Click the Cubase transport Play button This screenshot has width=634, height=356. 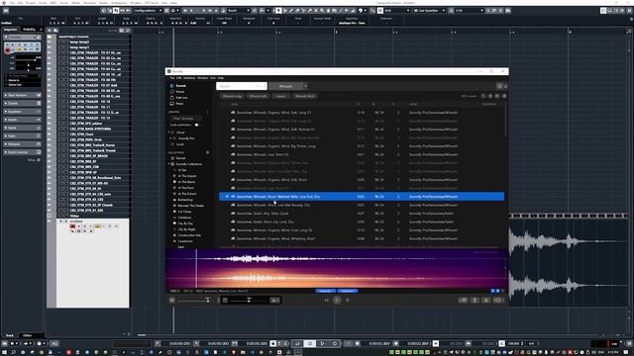tap(322, 343)
